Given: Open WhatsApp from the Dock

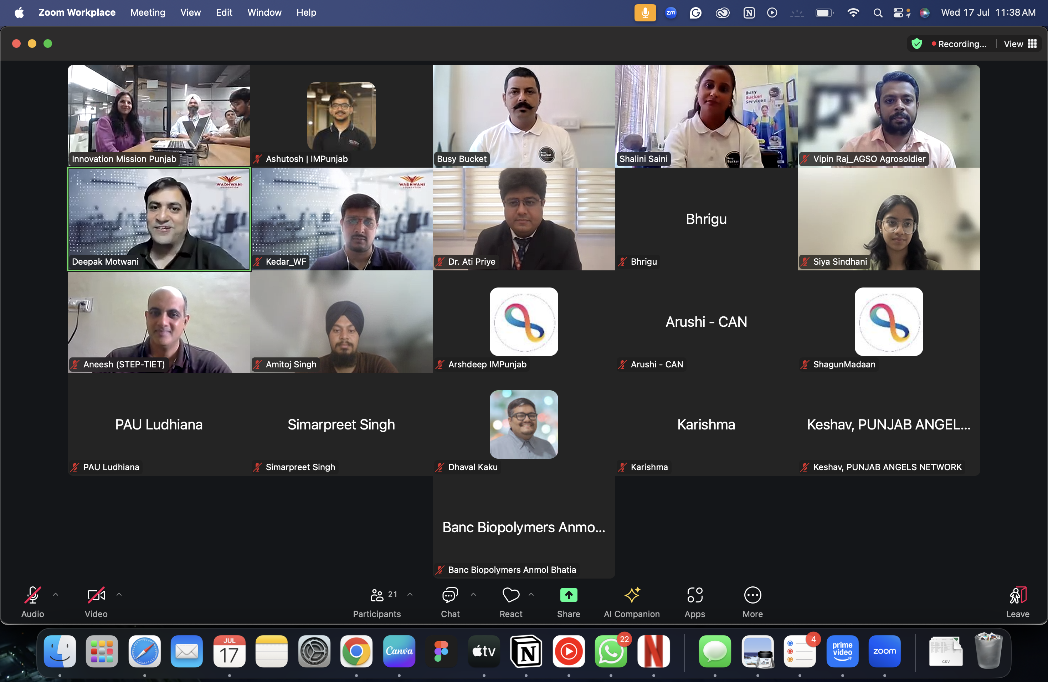Looking at the screenshot, I should click(611, 651).
